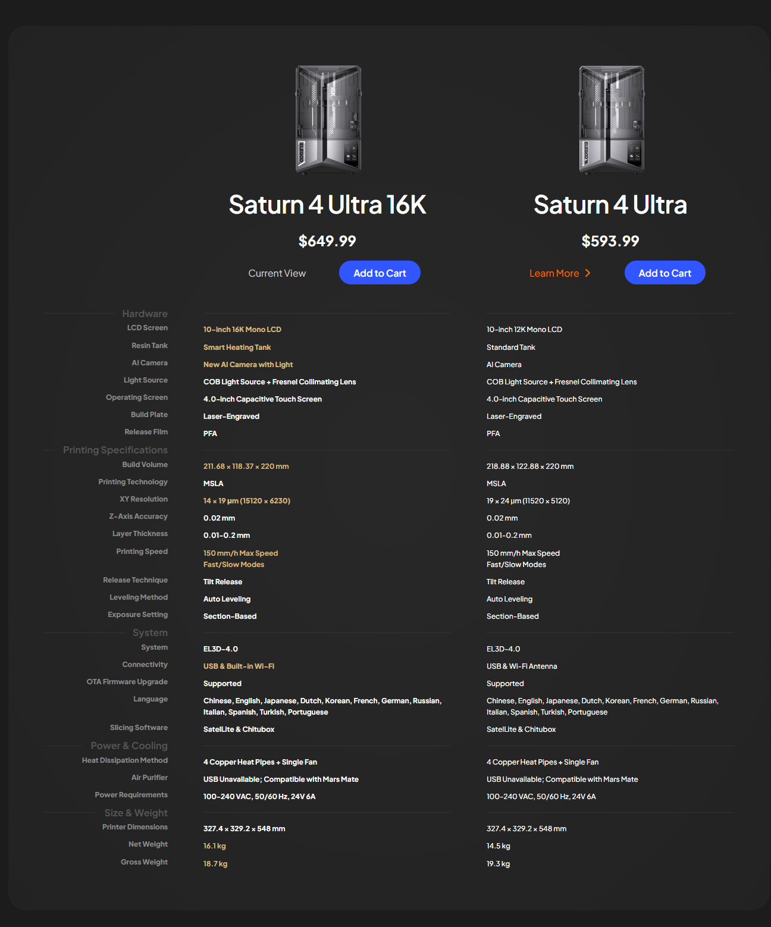Click the $593.99 price
The height and width of the screenshot is (927, 771).
[x=610, y=241]
